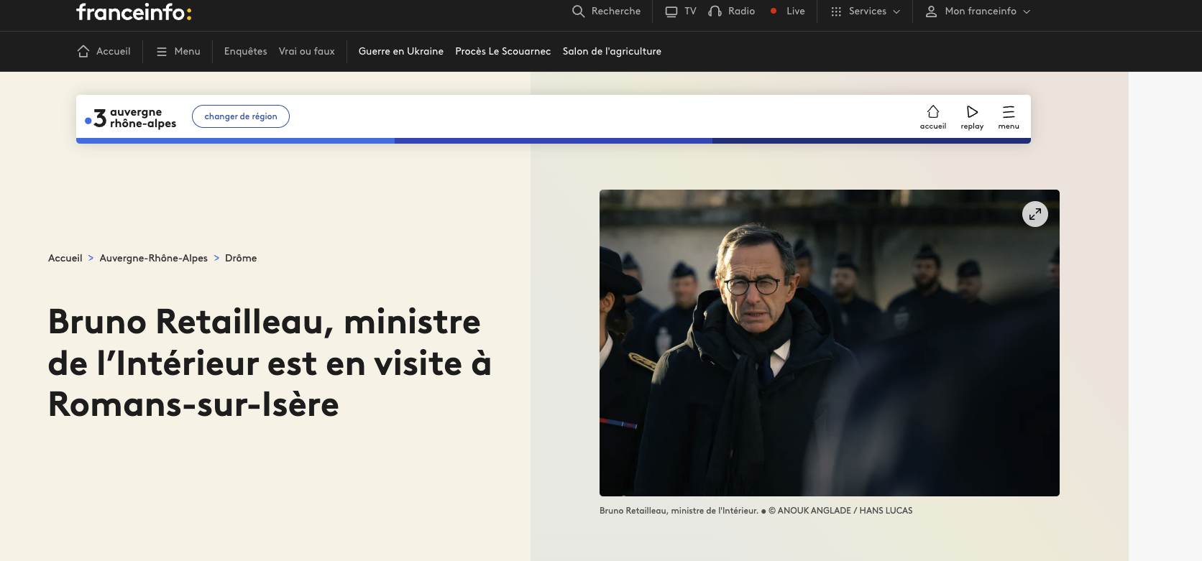Open the Enquêtes section
Screen dimensions: 1202x561
point(245,52)
